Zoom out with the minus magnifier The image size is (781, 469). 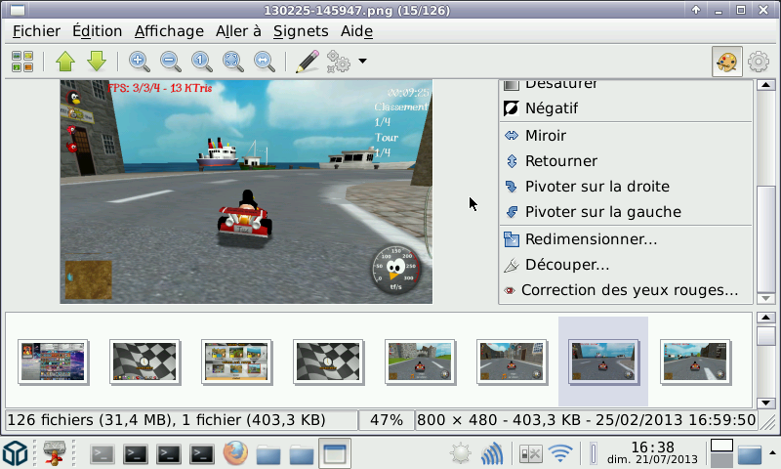coord(170,62)
